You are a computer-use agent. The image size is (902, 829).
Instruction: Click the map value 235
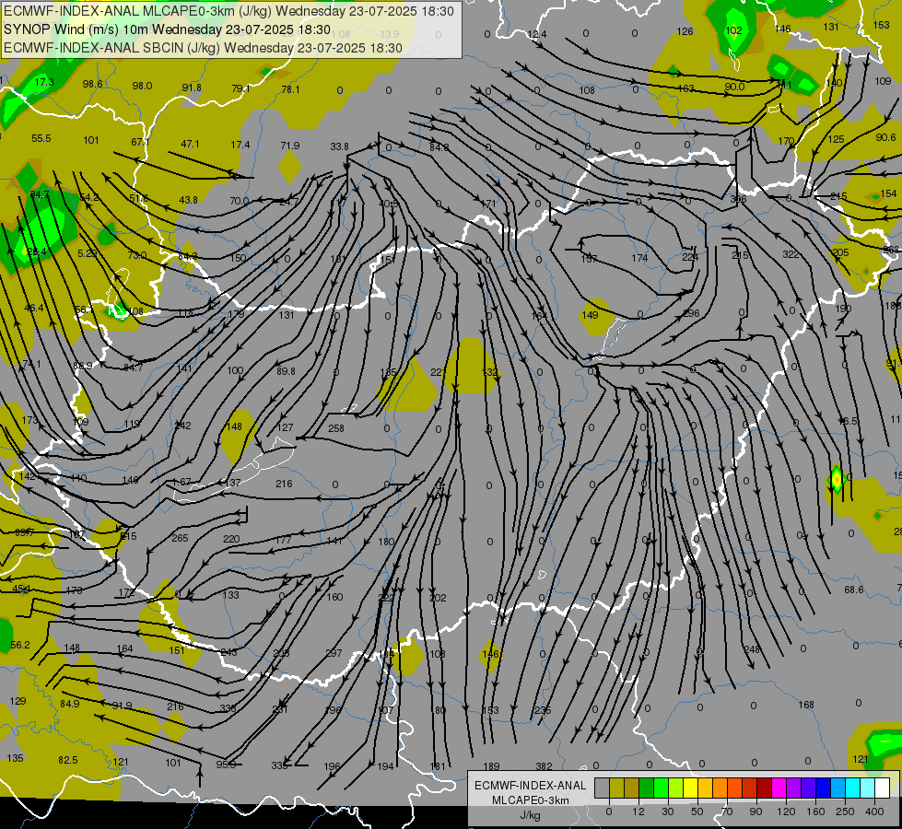click(543, 710)
